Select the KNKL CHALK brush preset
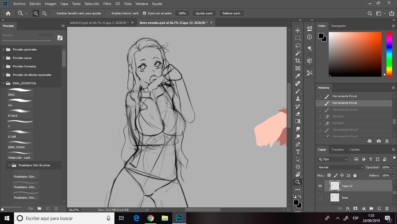This screenshot has height=224, width=397. pyautogui.click(x=20, y=144)
